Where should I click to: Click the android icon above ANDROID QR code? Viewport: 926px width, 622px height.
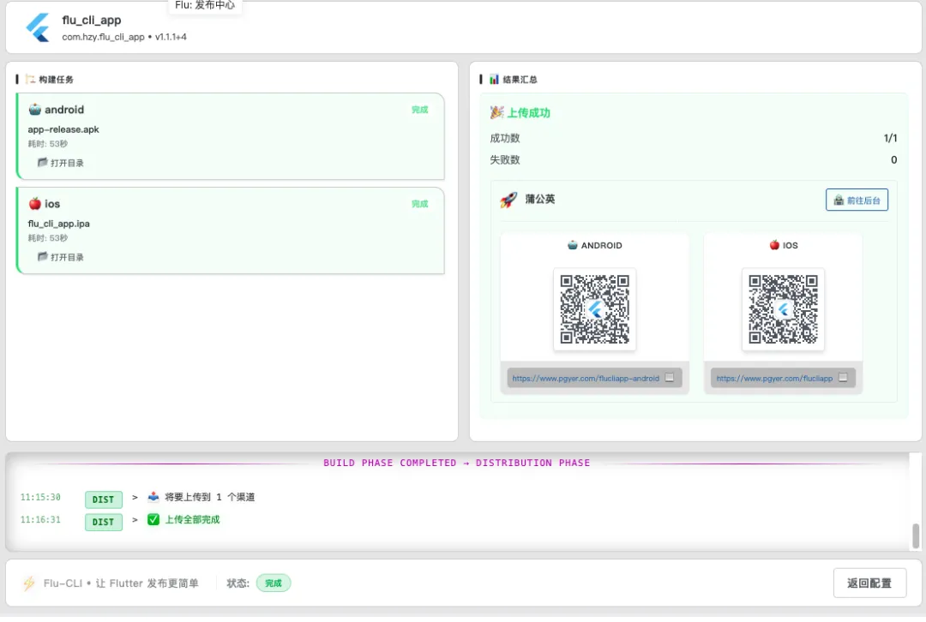[572, 245]
